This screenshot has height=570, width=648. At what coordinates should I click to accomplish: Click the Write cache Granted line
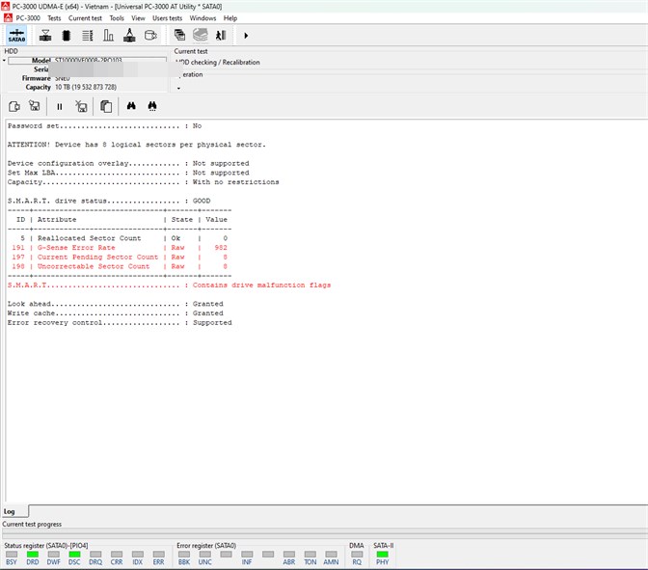pyautogui.click(x=116, y=313)
